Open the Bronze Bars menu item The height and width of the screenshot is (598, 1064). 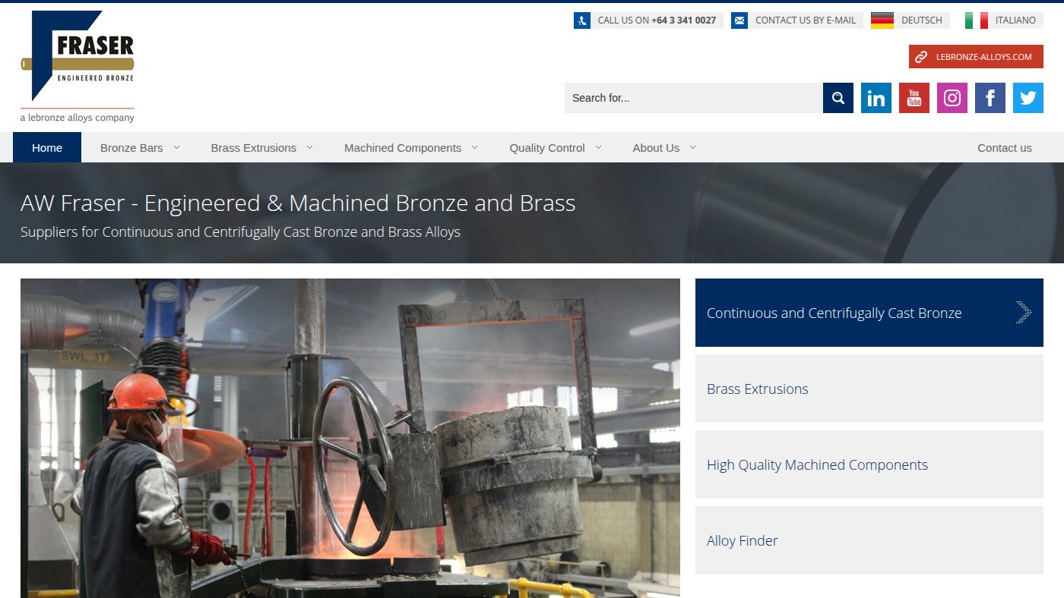tap(131, 148)
